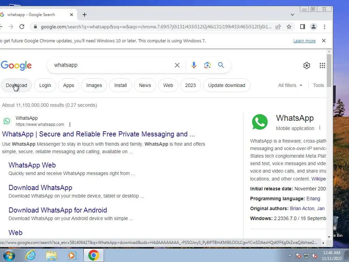This screenshot has height=262, width=349.
Task: Click WhatsApp logo in knowledge panel
Action: pyautogui.click(x=260, y=122)
